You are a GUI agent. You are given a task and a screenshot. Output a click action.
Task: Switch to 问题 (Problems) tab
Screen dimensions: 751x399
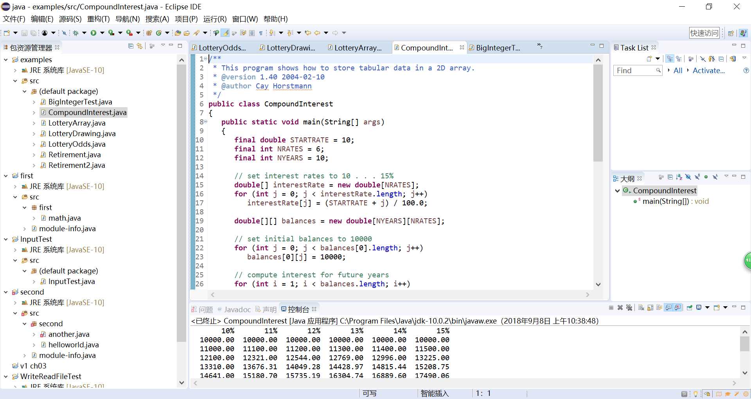[202, 310]
